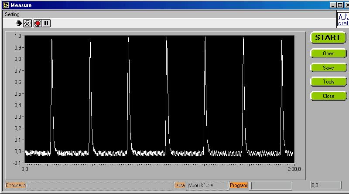The height and width of the screenshot is (194, 349).
Task: Open the Tools button
Action: tap(328, 82)
